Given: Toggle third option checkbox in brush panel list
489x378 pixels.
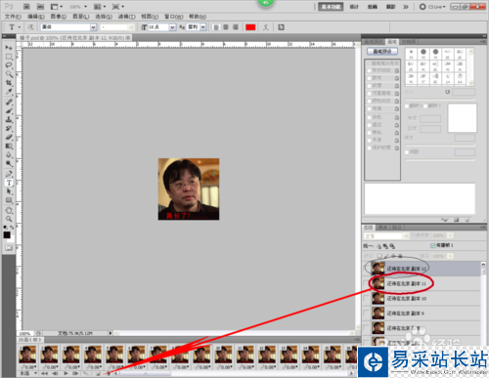Looking at the screenshot, I should [370, 86].
